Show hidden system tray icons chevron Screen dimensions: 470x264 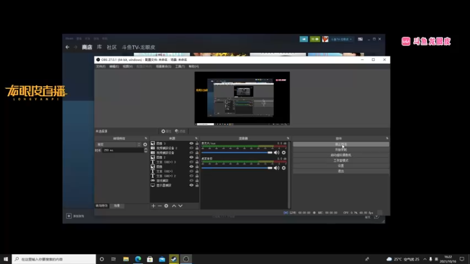[x=425, y=259]
